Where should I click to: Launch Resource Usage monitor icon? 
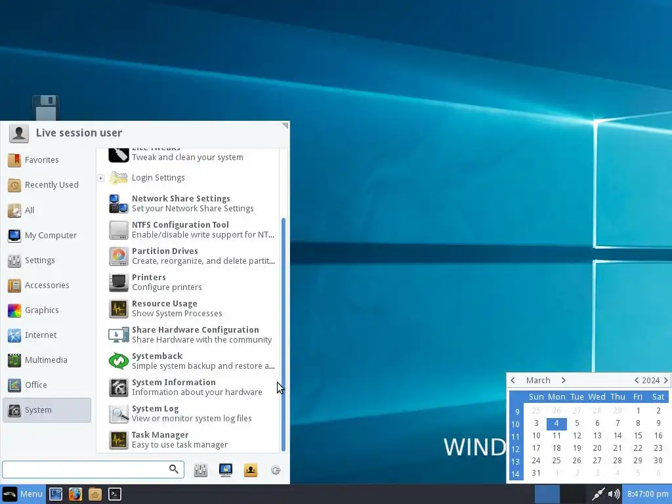tap(118, 308)
